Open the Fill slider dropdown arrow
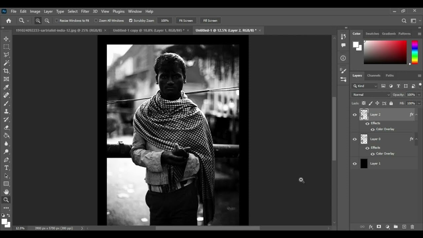Image resolution: width=423 pixels, height=238 pixels. (419, 103)
